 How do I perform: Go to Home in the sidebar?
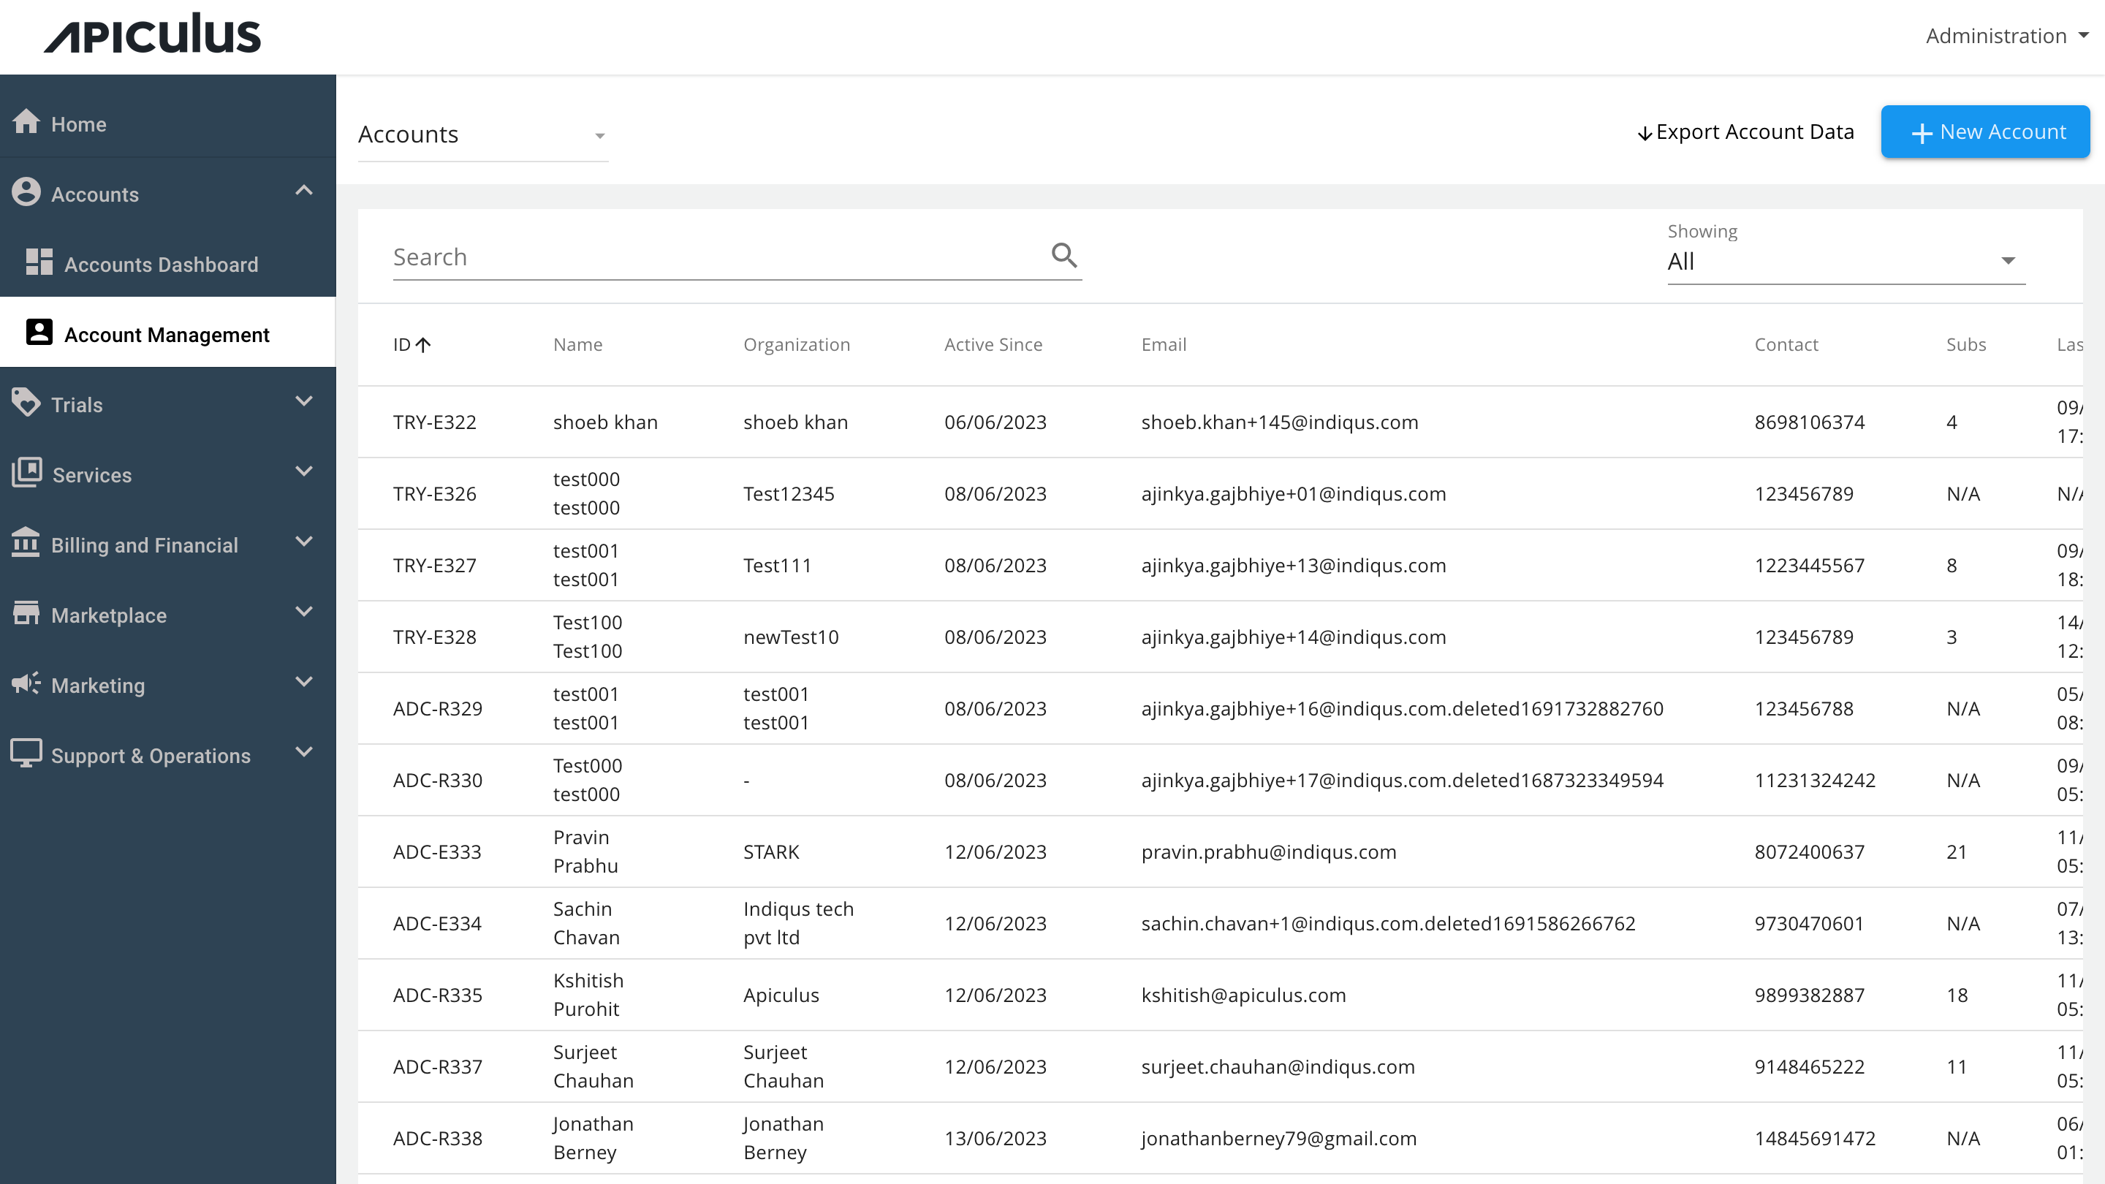tap(167, 124)
